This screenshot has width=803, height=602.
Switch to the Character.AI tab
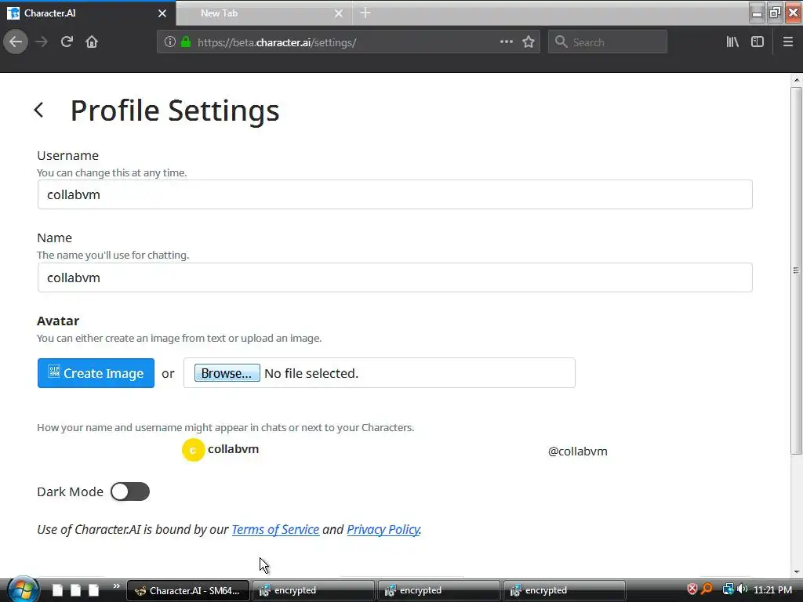88,13
